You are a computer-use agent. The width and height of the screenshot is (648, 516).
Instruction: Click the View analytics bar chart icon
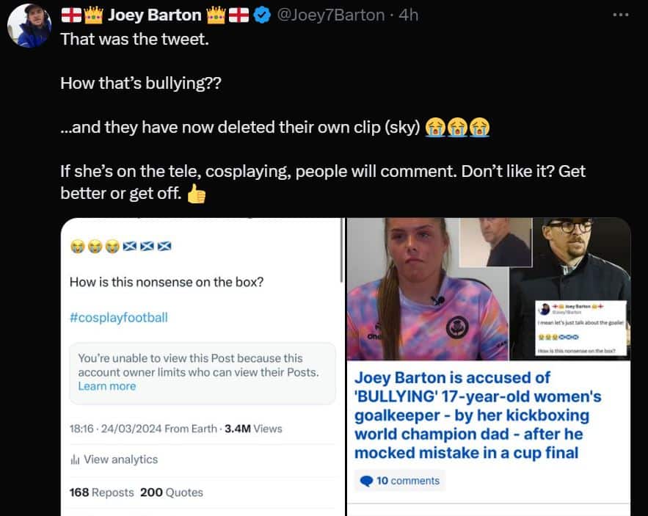click(x=75, y=459)
